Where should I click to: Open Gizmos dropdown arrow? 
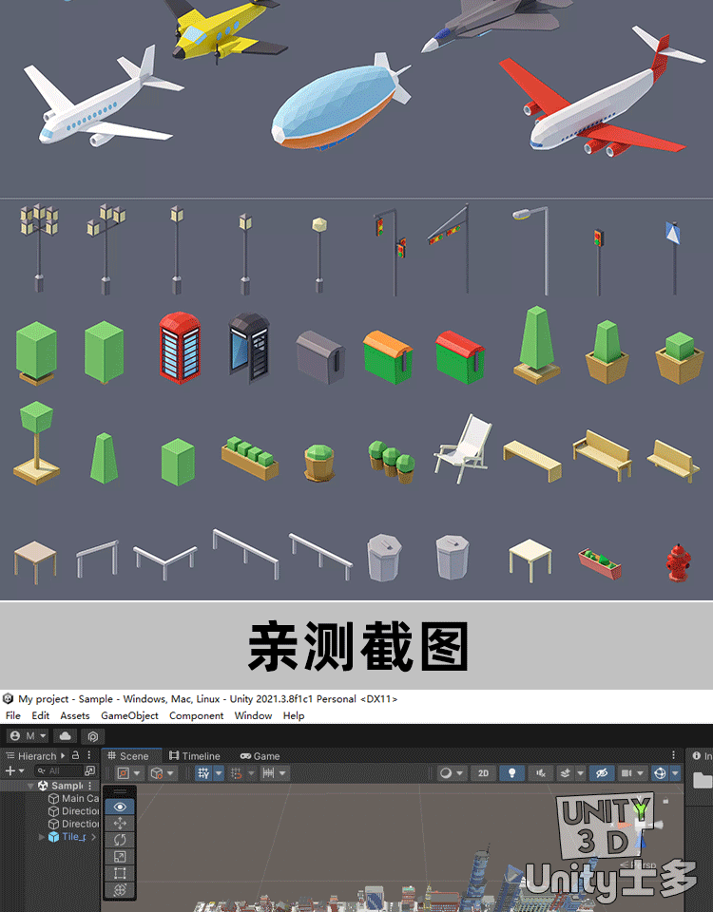tap(675, 773)
